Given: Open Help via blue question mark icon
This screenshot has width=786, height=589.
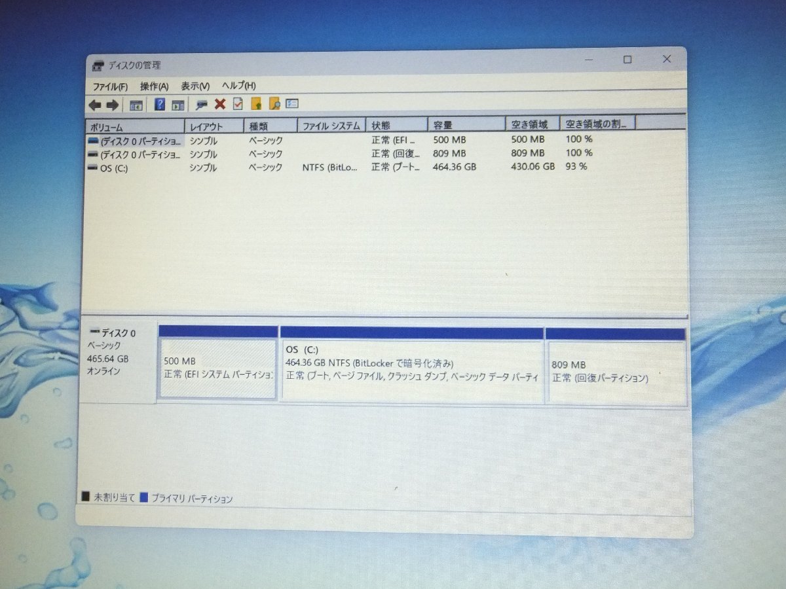Looking at the screenshot, I should 159,104.
